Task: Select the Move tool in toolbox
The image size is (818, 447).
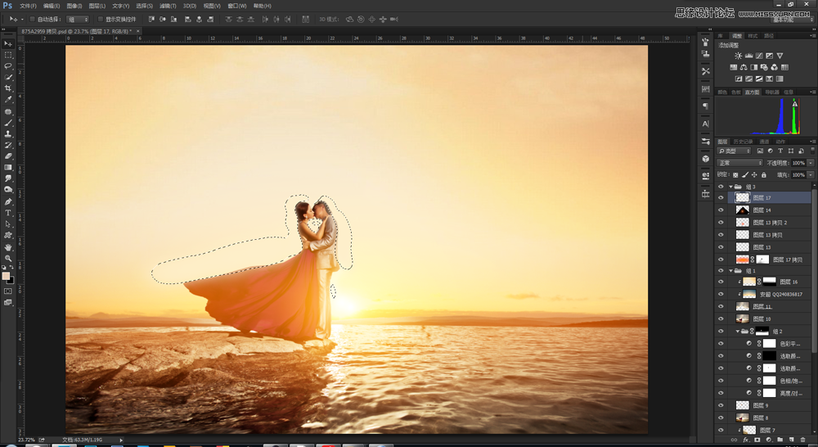Action: tap(8, 44)
